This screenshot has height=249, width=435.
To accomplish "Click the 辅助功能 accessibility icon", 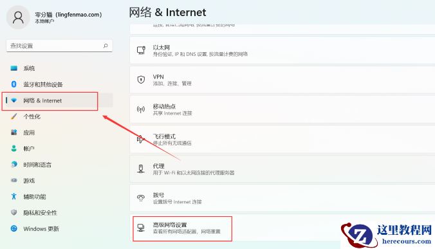I will [x=14, y=197].
